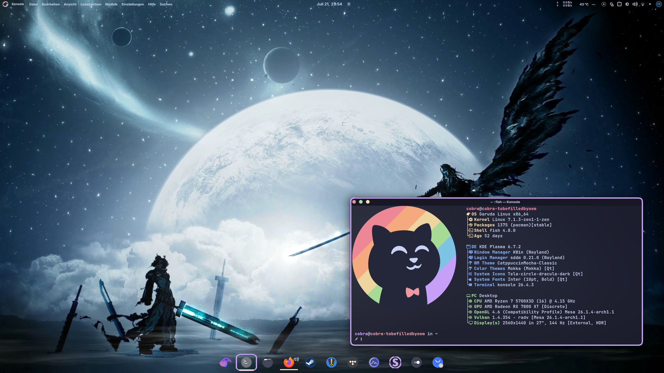Click the 0.0 B/s network speed monitor
The width and height of the screenshot is (664, 373).
tap(565, 4)
